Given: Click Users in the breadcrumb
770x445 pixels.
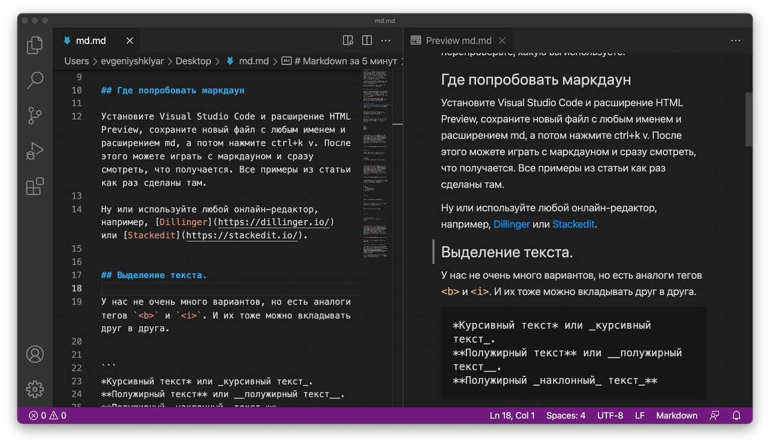Looking at the screenshot, I should 76,61.
